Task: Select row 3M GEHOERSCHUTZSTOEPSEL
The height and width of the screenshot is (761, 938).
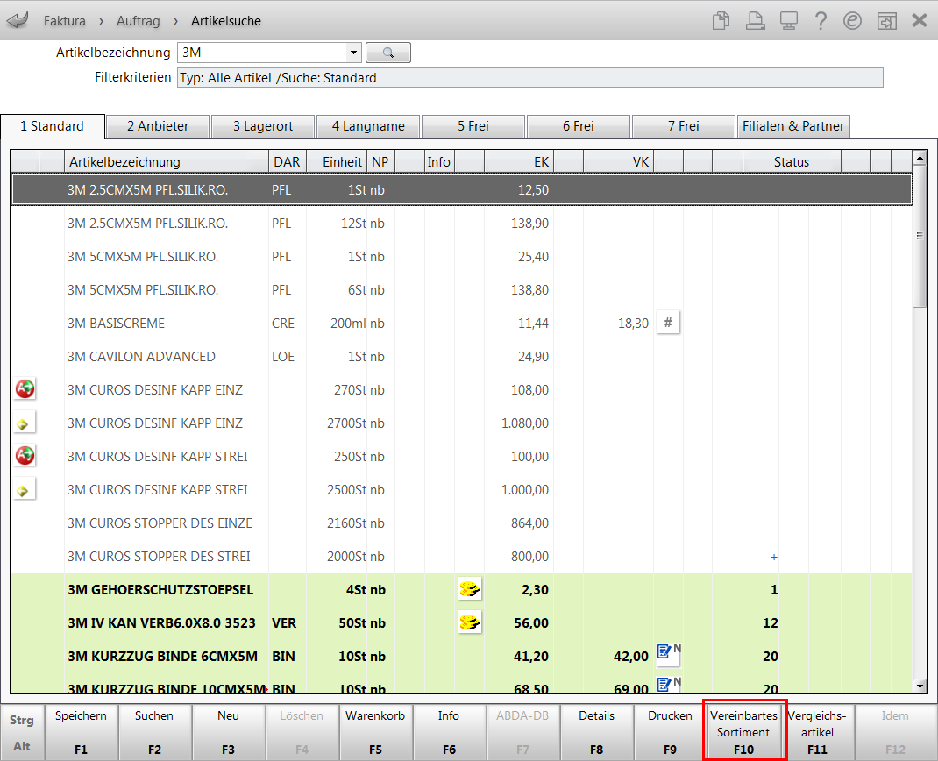Action: click(x=461, y=590)
